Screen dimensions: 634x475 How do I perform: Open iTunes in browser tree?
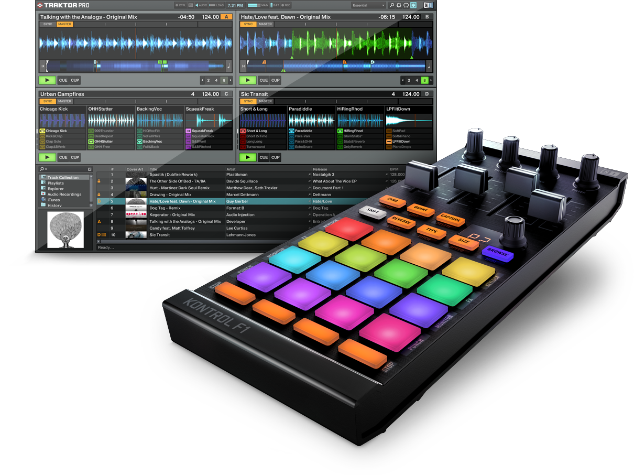[x=50, y=200]
